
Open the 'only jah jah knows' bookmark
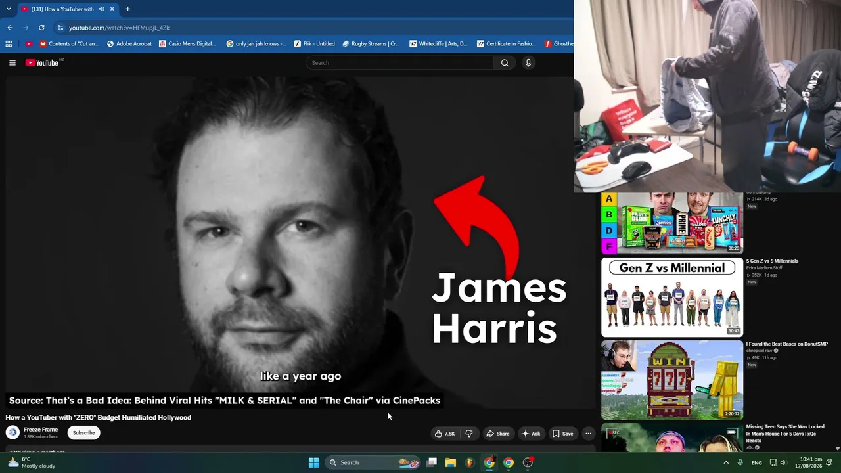pyautogui.click(x=256, y=44)
